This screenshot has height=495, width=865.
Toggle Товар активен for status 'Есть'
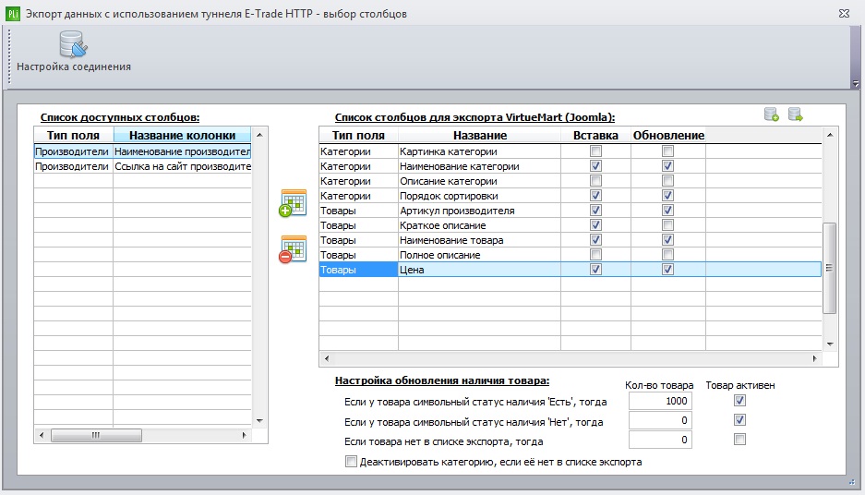point(739,401)
